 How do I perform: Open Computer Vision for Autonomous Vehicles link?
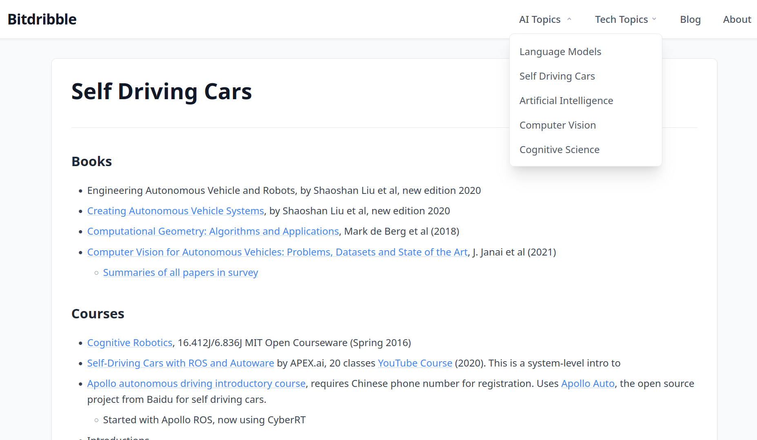tap(277, 252)
